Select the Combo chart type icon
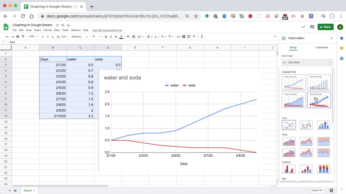Viewport: 346px width, 194px height. [x=324, y=125]
